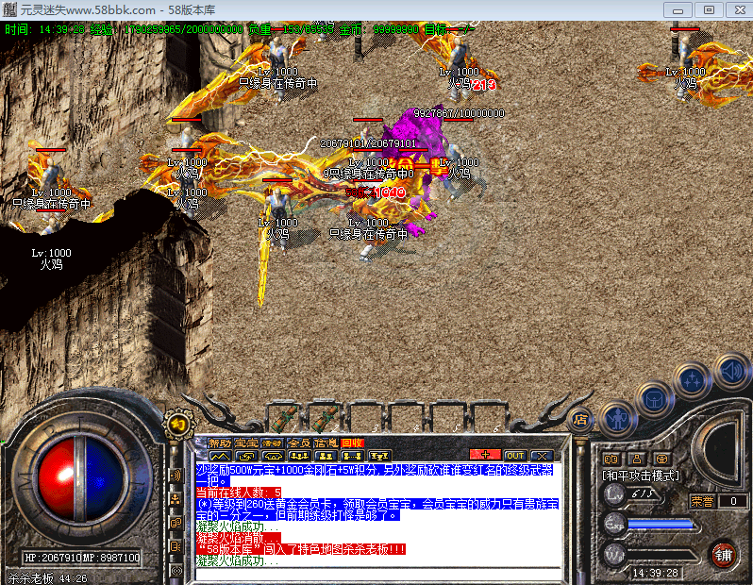Open the 会员 member tab
The image size is (753, 585).
299,443
